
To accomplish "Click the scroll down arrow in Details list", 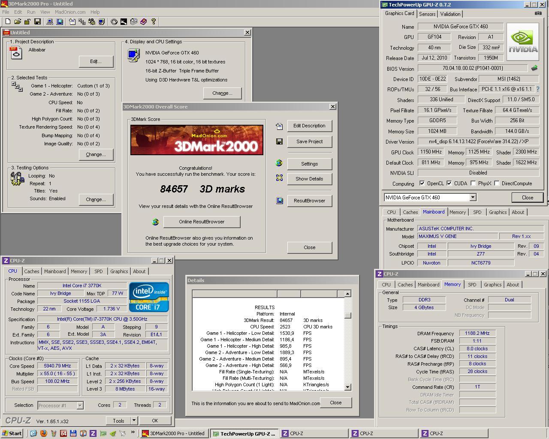I will tap(348, 387).
